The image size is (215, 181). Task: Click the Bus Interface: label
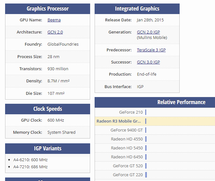click(118, 87)
